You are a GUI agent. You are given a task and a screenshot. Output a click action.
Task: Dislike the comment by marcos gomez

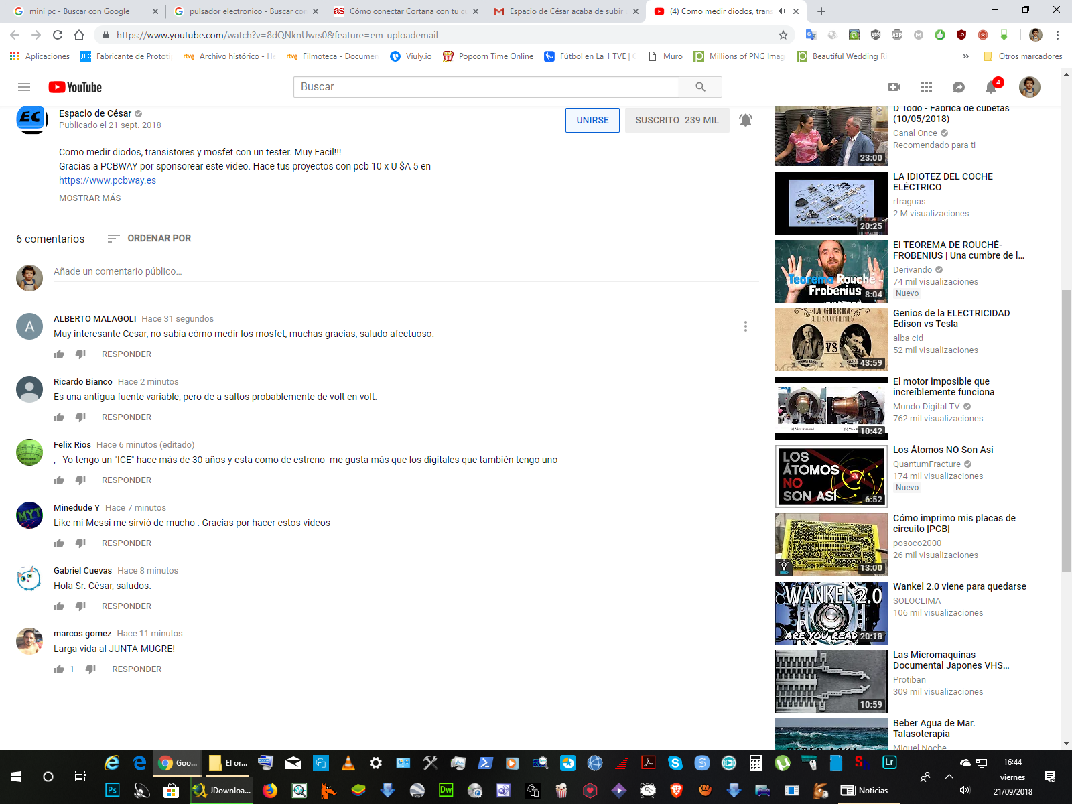[90, 669]
